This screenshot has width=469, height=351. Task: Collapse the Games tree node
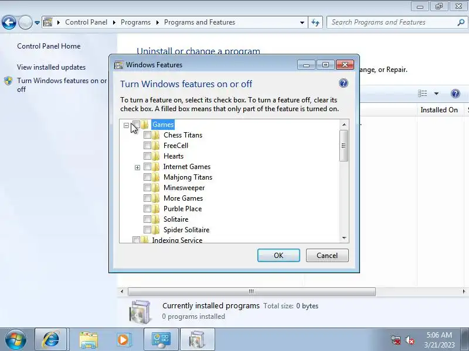(x=126, y=125)
